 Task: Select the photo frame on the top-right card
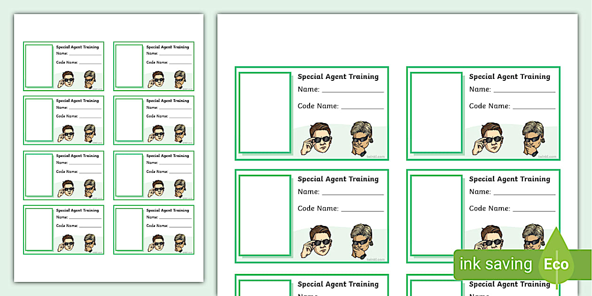click(436, 113)
